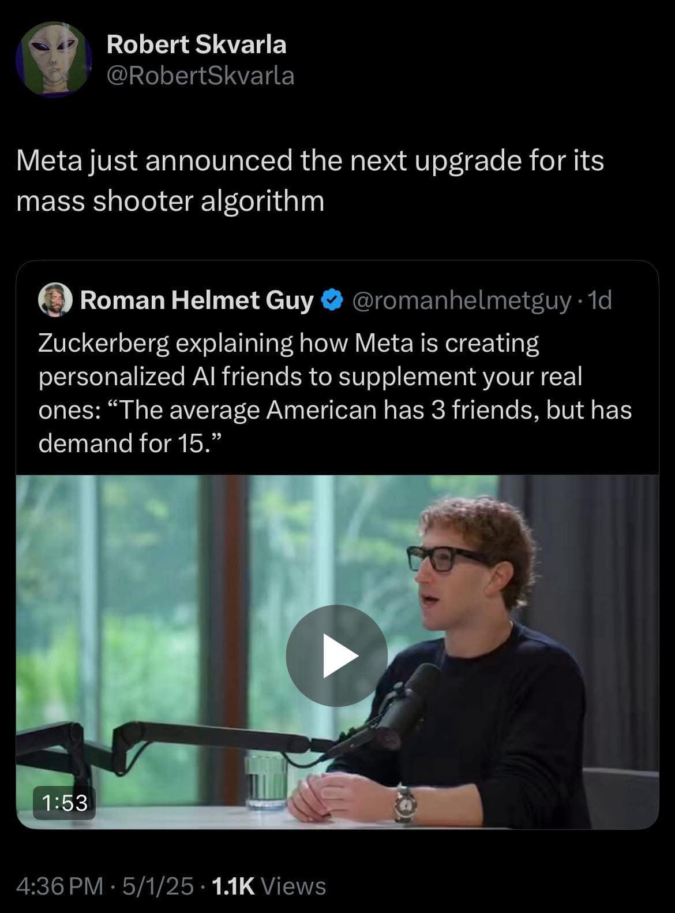Select the mass shooter algorithm tweet text
The width and height of the screenshot is (675, 913).
pos(310,180)
